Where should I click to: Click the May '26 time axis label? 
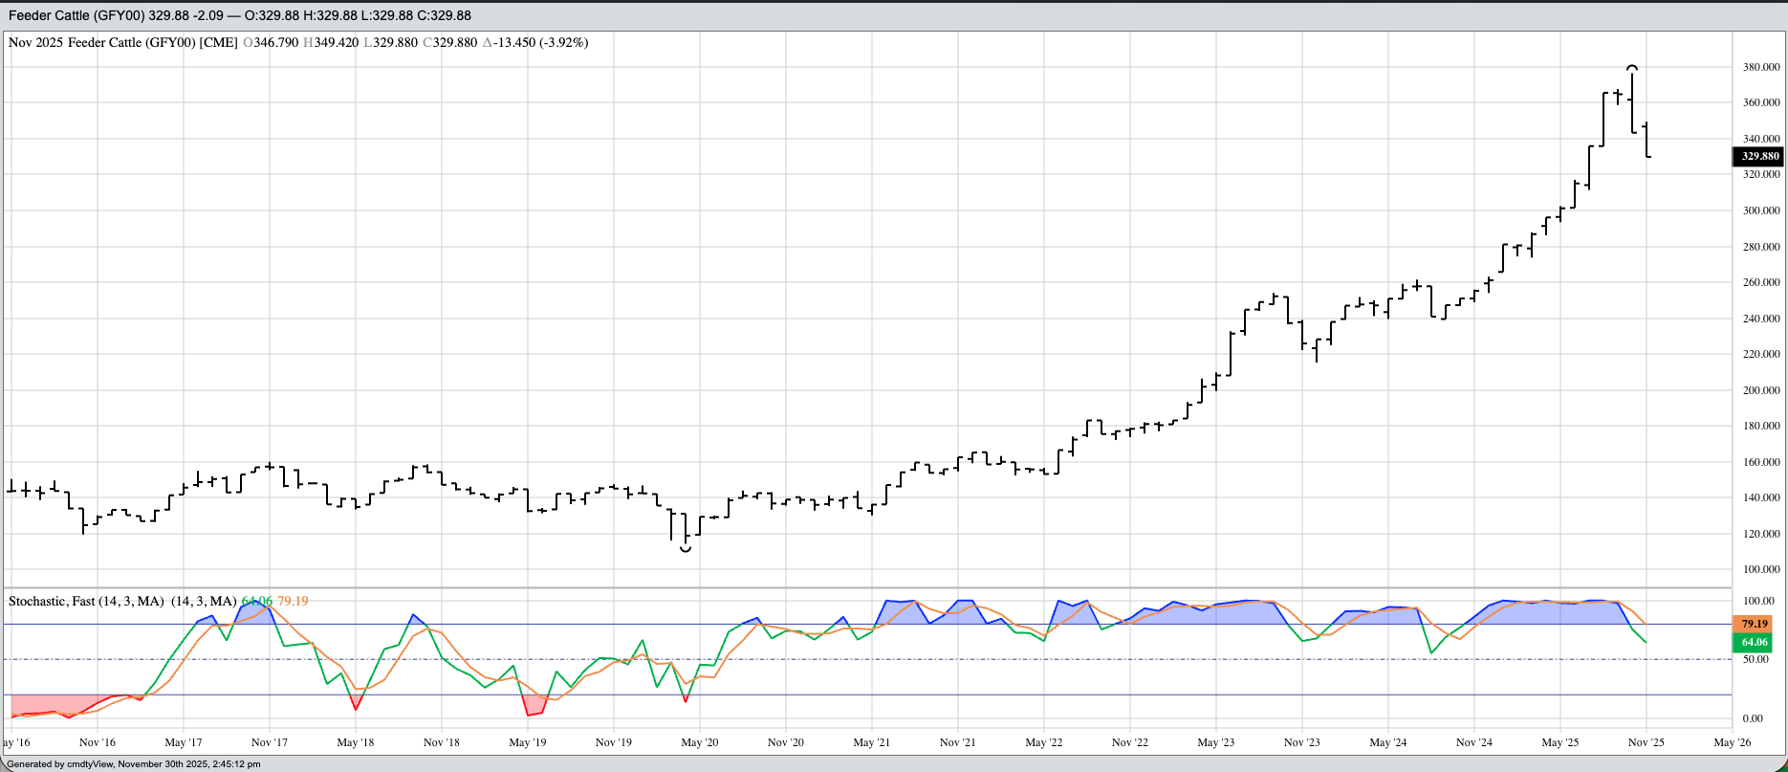coord(1732,742)
